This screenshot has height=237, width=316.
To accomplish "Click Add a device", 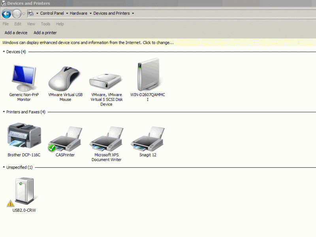I will 16,33.
